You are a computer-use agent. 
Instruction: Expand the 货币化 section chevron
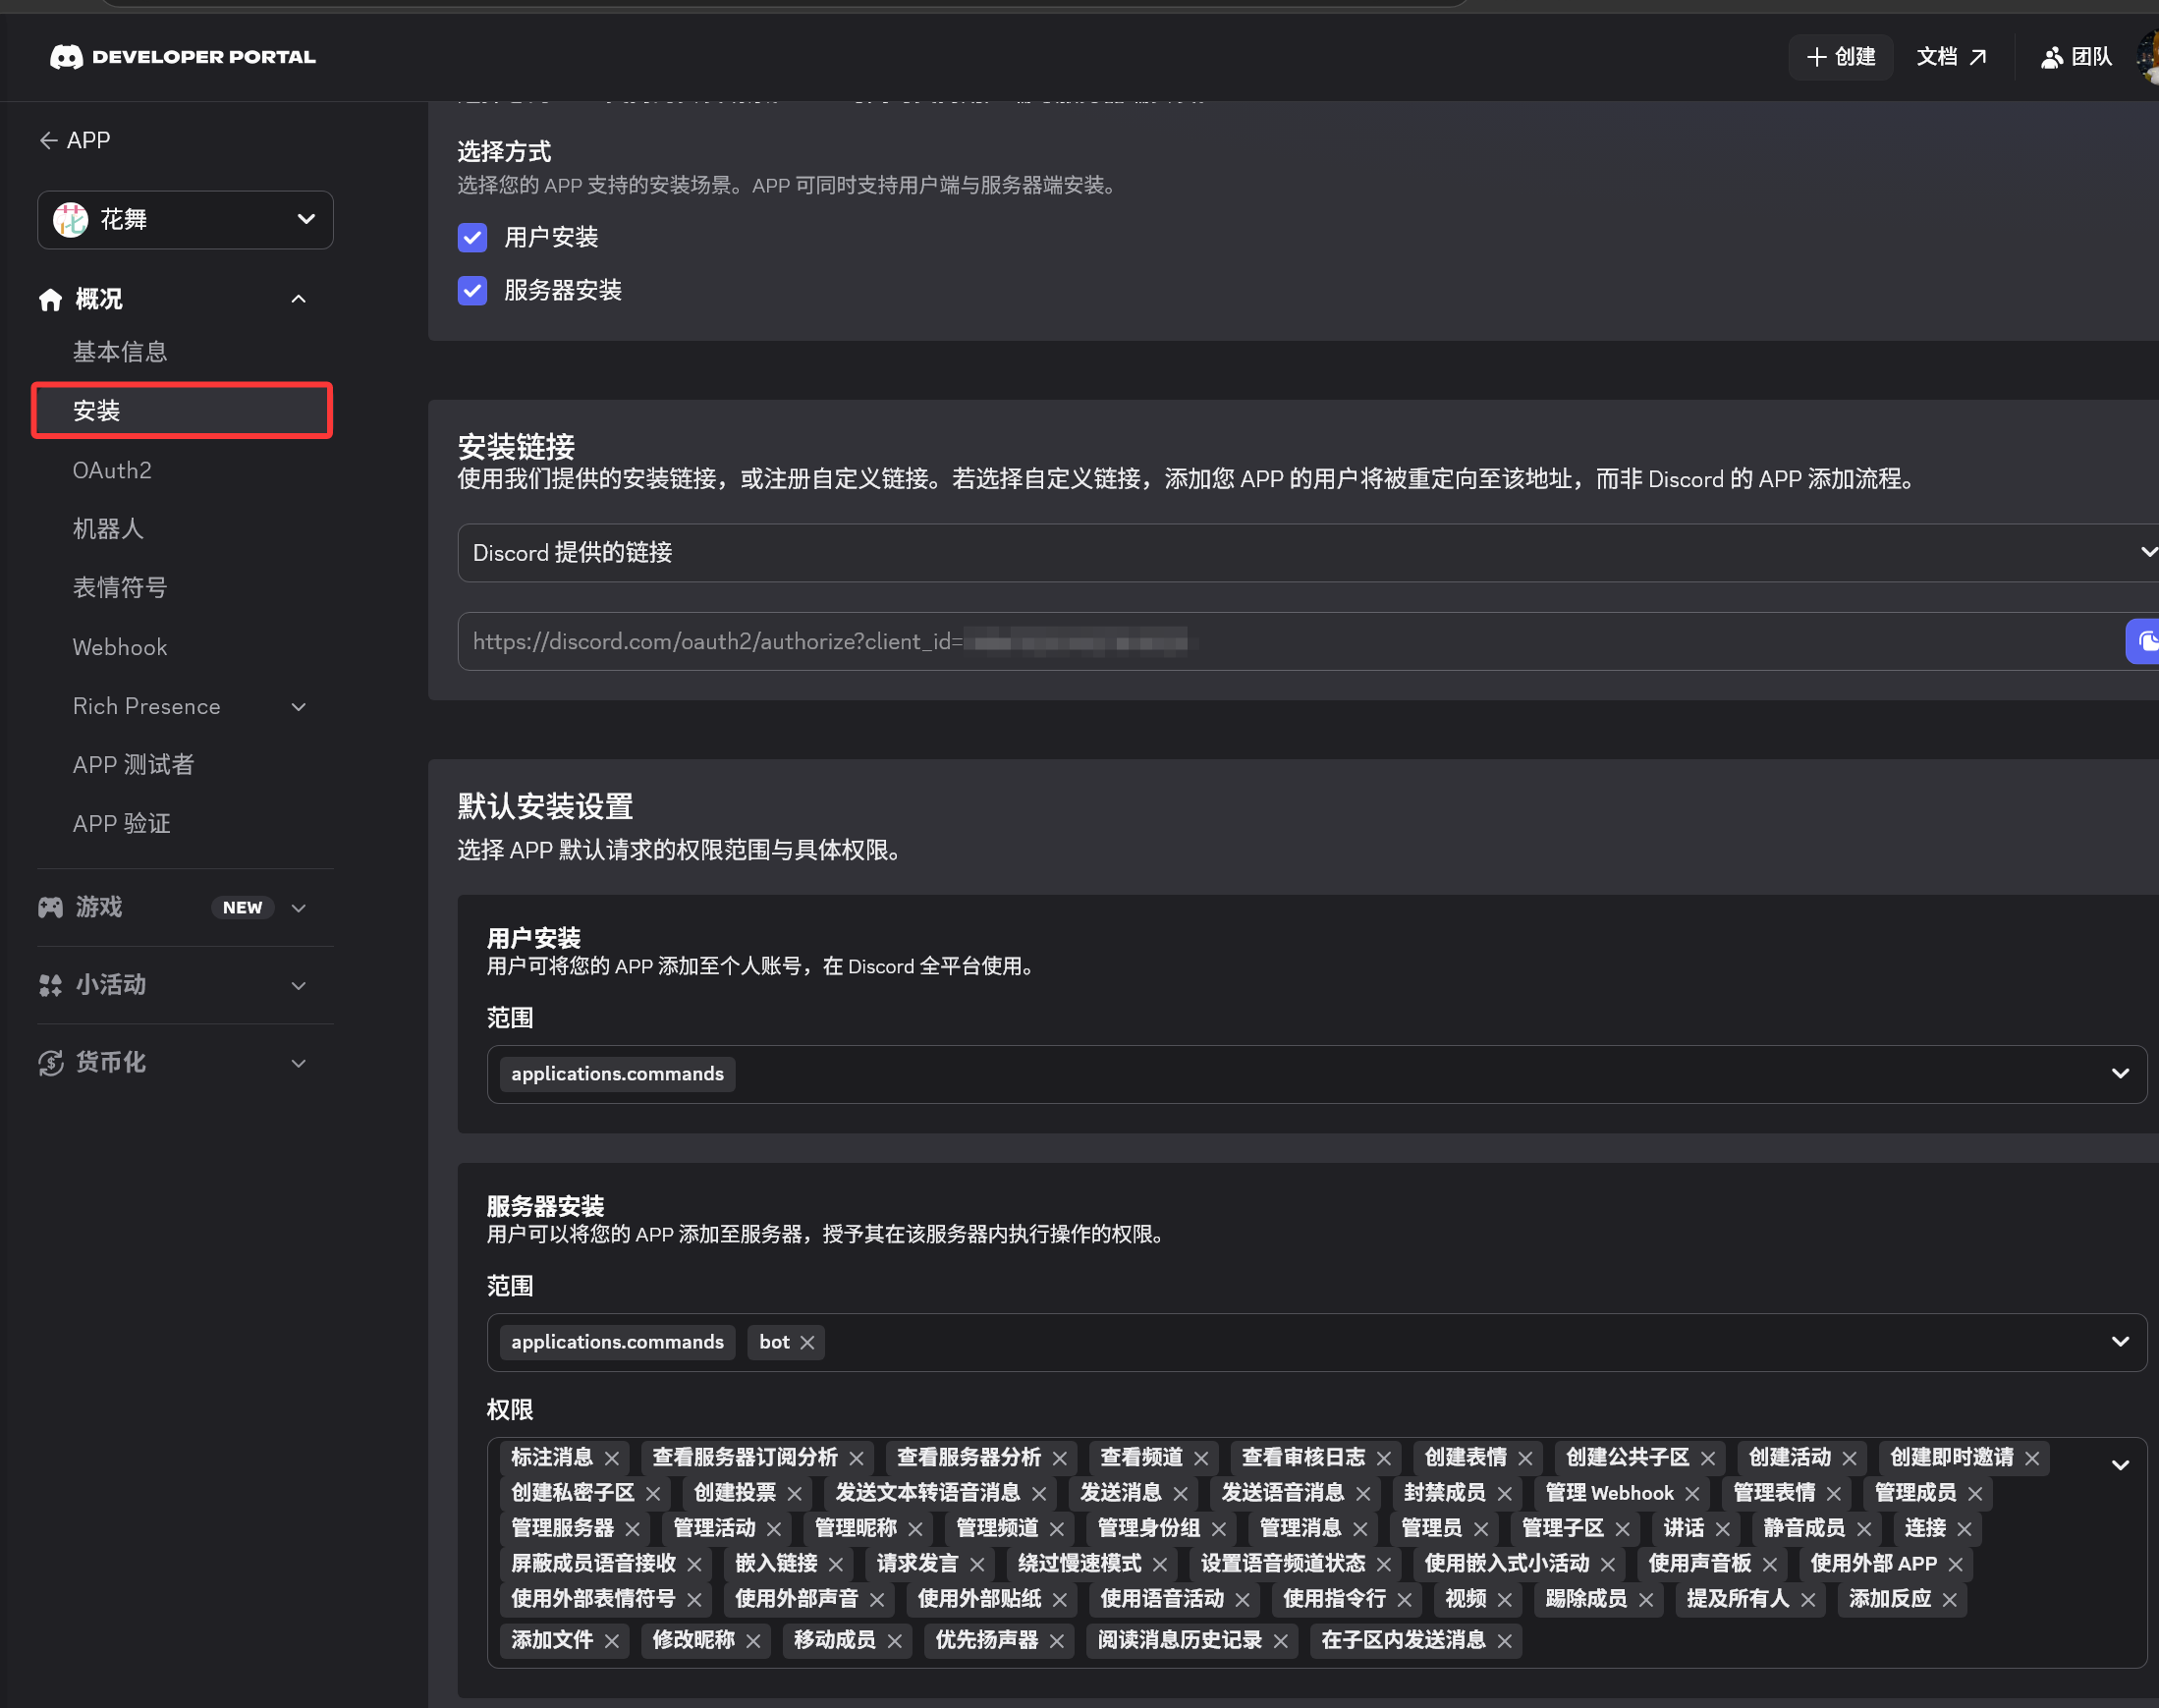[298, 1063]
